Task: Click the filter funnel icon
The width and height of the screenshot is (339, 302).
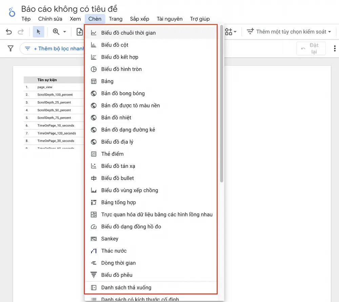Action: (11, 48)
